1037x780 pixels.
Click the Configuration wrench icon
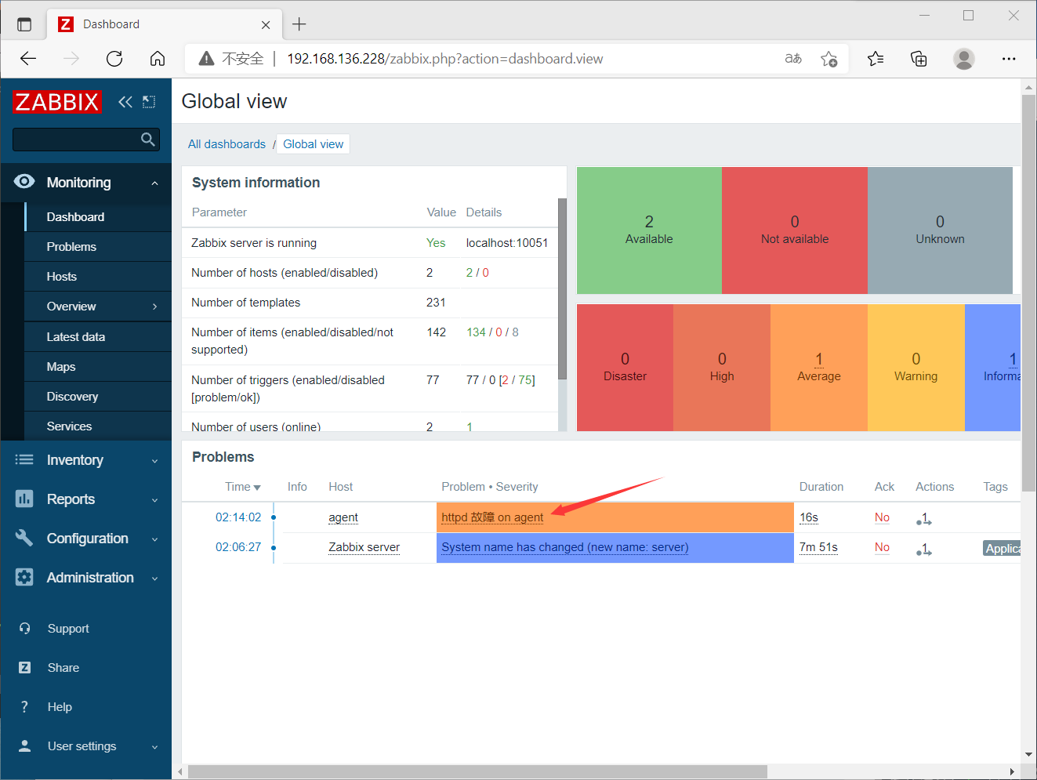click(24, 538)
